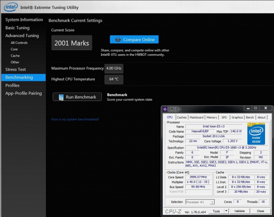Open the Advanced Tuning section
Viewport: 274px width, 217px height.
pyautogui.click(x=22, y=35)
